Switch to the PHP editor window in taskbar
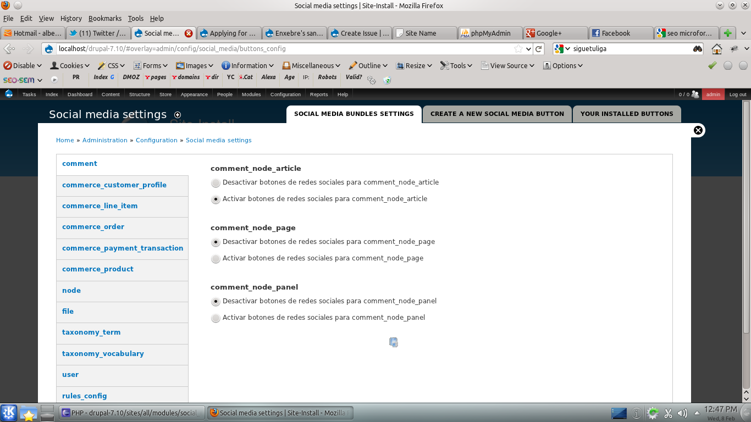The height and width of the screenshot is (422, 751). pos(132,413)
